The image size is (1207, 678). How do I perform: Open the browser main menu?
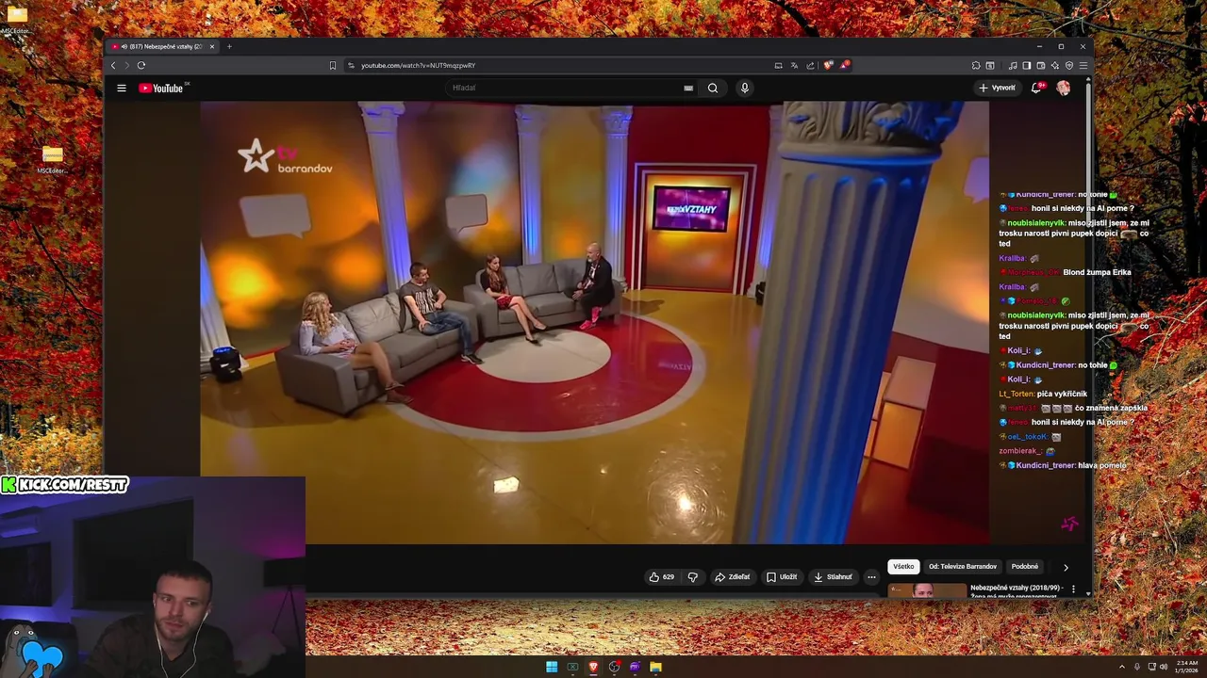pos(1083,65)
